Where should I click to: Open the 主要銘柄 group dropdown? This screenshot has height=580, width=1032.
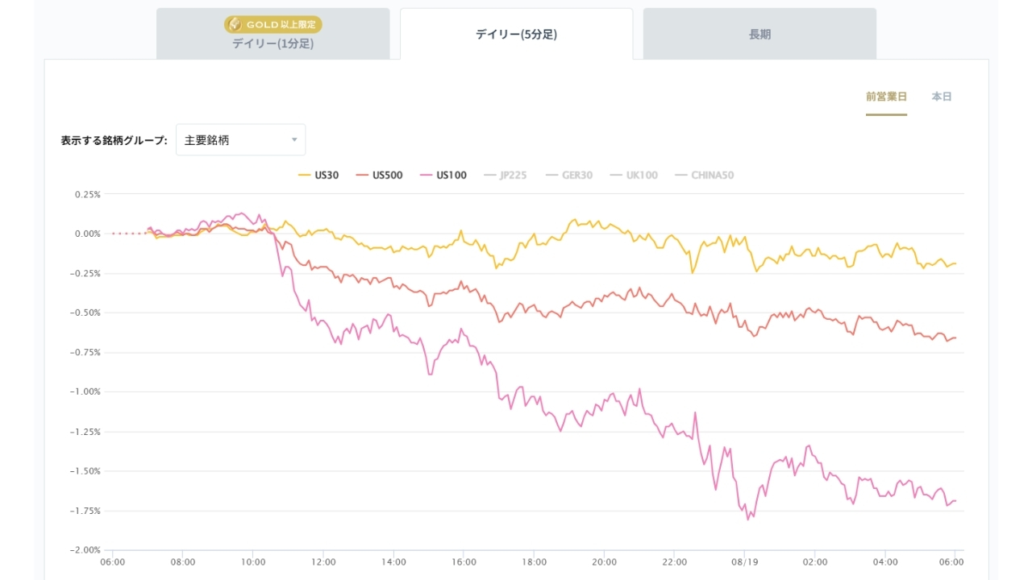pyautogui.click(x=240, y=139)
